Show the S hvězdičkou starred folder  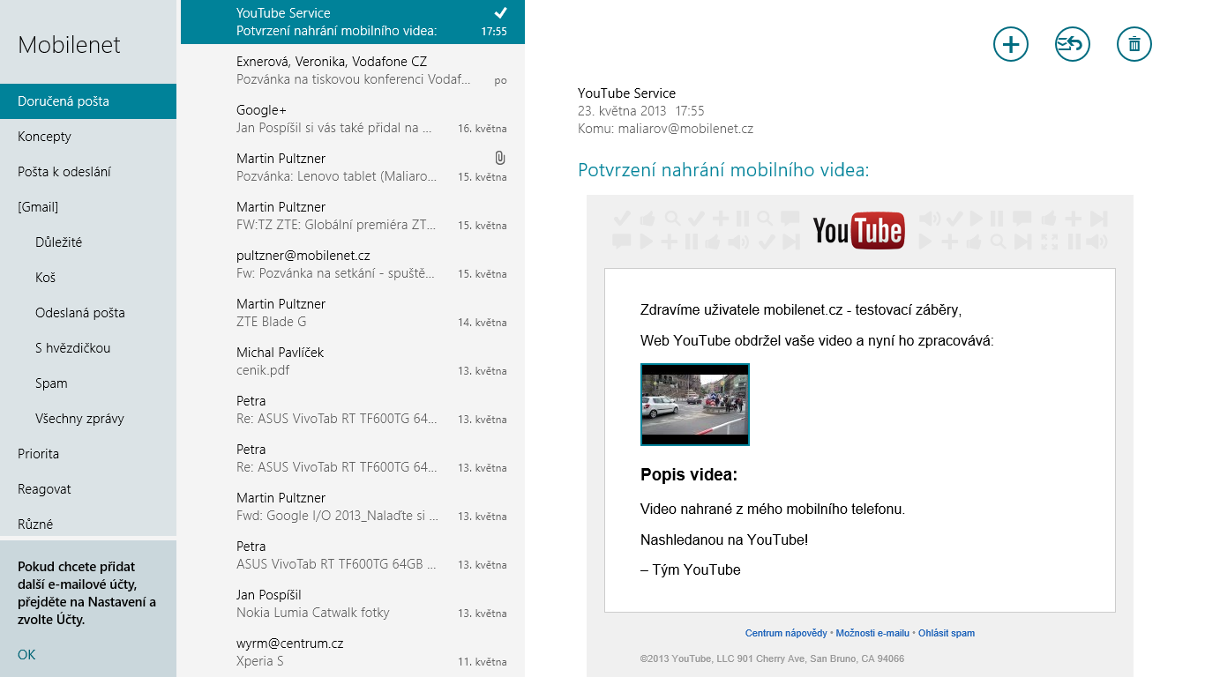tap(72, 348)
